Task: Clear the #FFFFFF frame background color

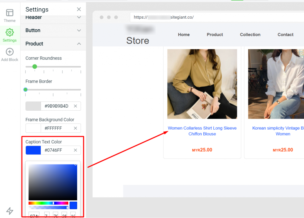Action: (x=75, y=128)
